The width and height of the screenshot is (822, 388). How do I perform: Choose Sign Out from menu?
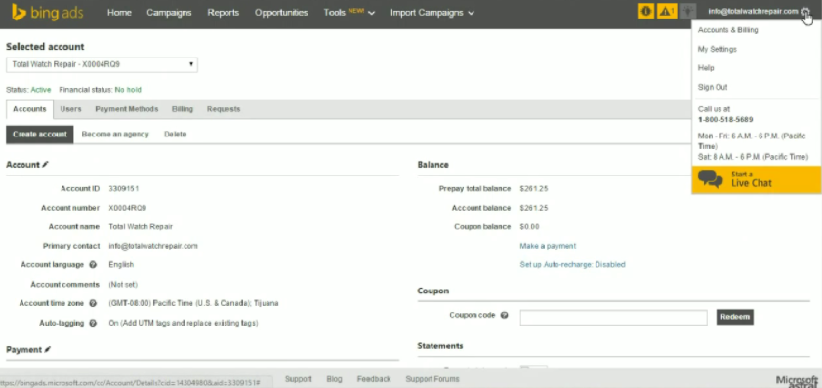point(713,87)
